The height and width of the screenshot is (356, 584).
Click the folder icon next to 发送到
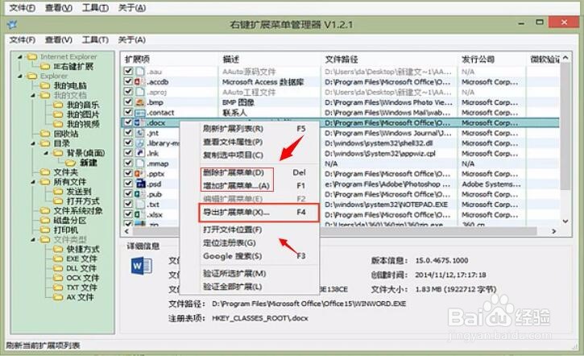pos(58,191)
